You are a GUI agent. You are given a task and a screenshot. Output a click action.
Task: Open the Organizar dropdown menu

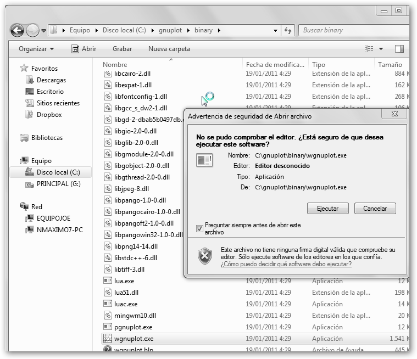[36, 49]
